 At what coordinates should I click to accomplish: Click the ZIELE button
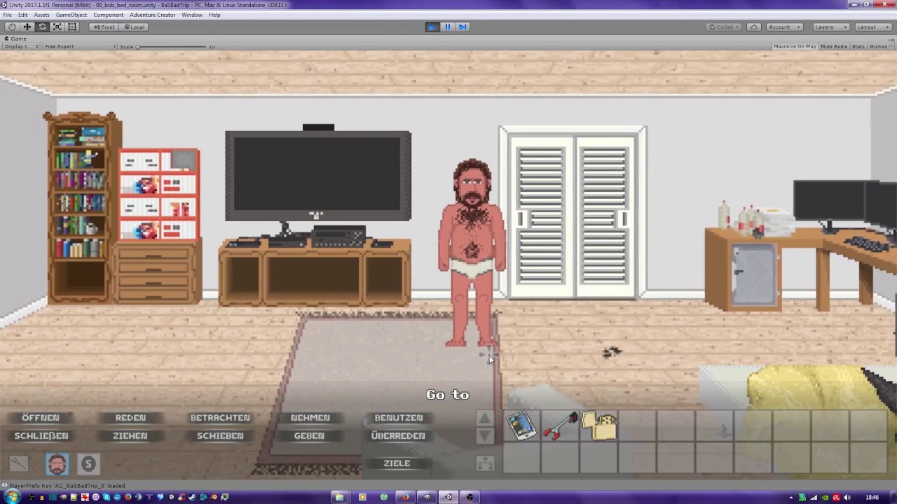[x=397, y=463]
